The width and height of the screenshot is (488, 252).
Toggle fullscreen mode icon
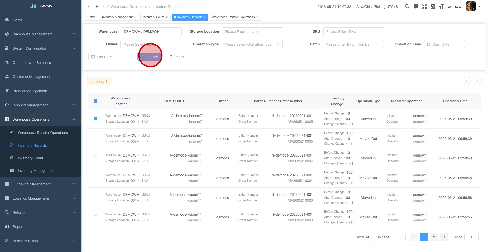tap(424, 6)
